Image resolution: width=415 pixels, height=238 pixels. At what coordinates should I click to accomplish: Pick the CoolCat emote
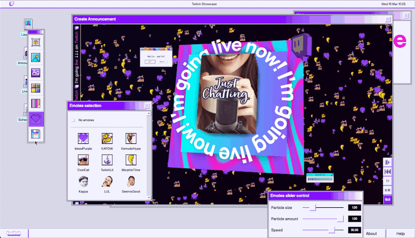pos(83,160)
